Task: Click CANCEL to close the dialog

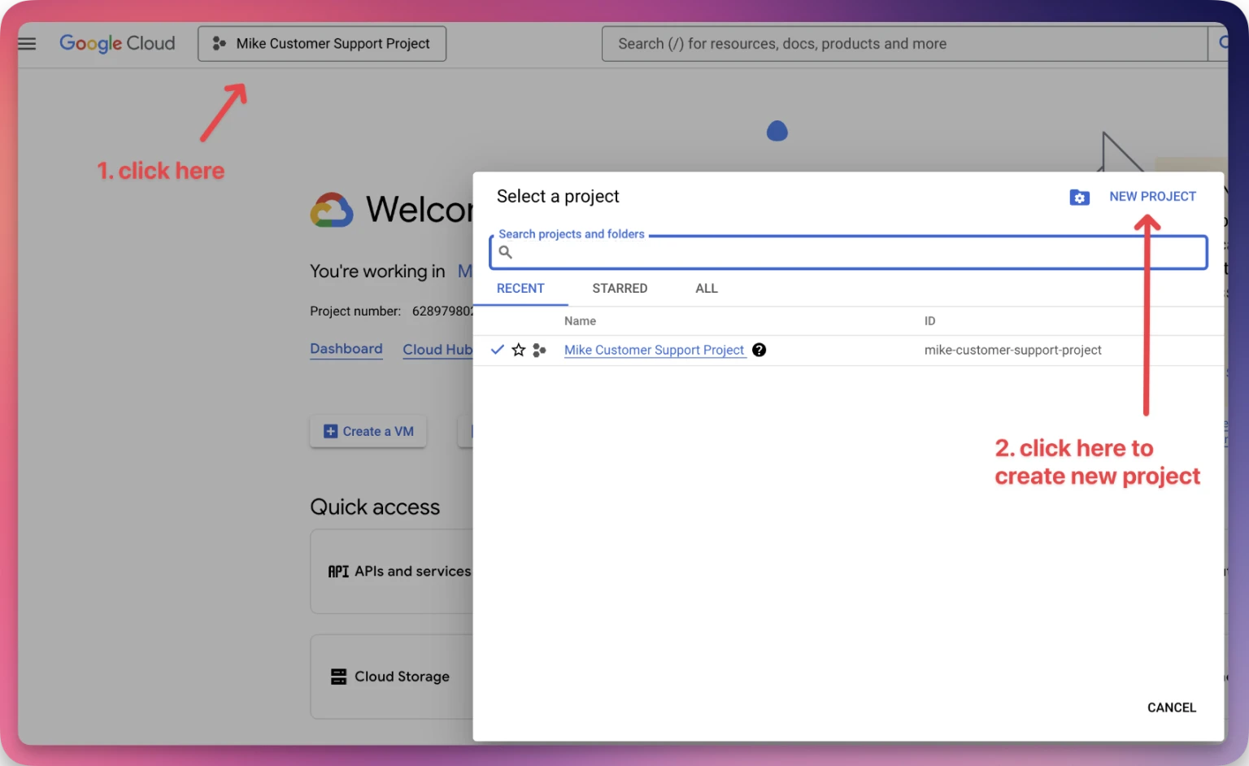Action: click(1171, 707)
